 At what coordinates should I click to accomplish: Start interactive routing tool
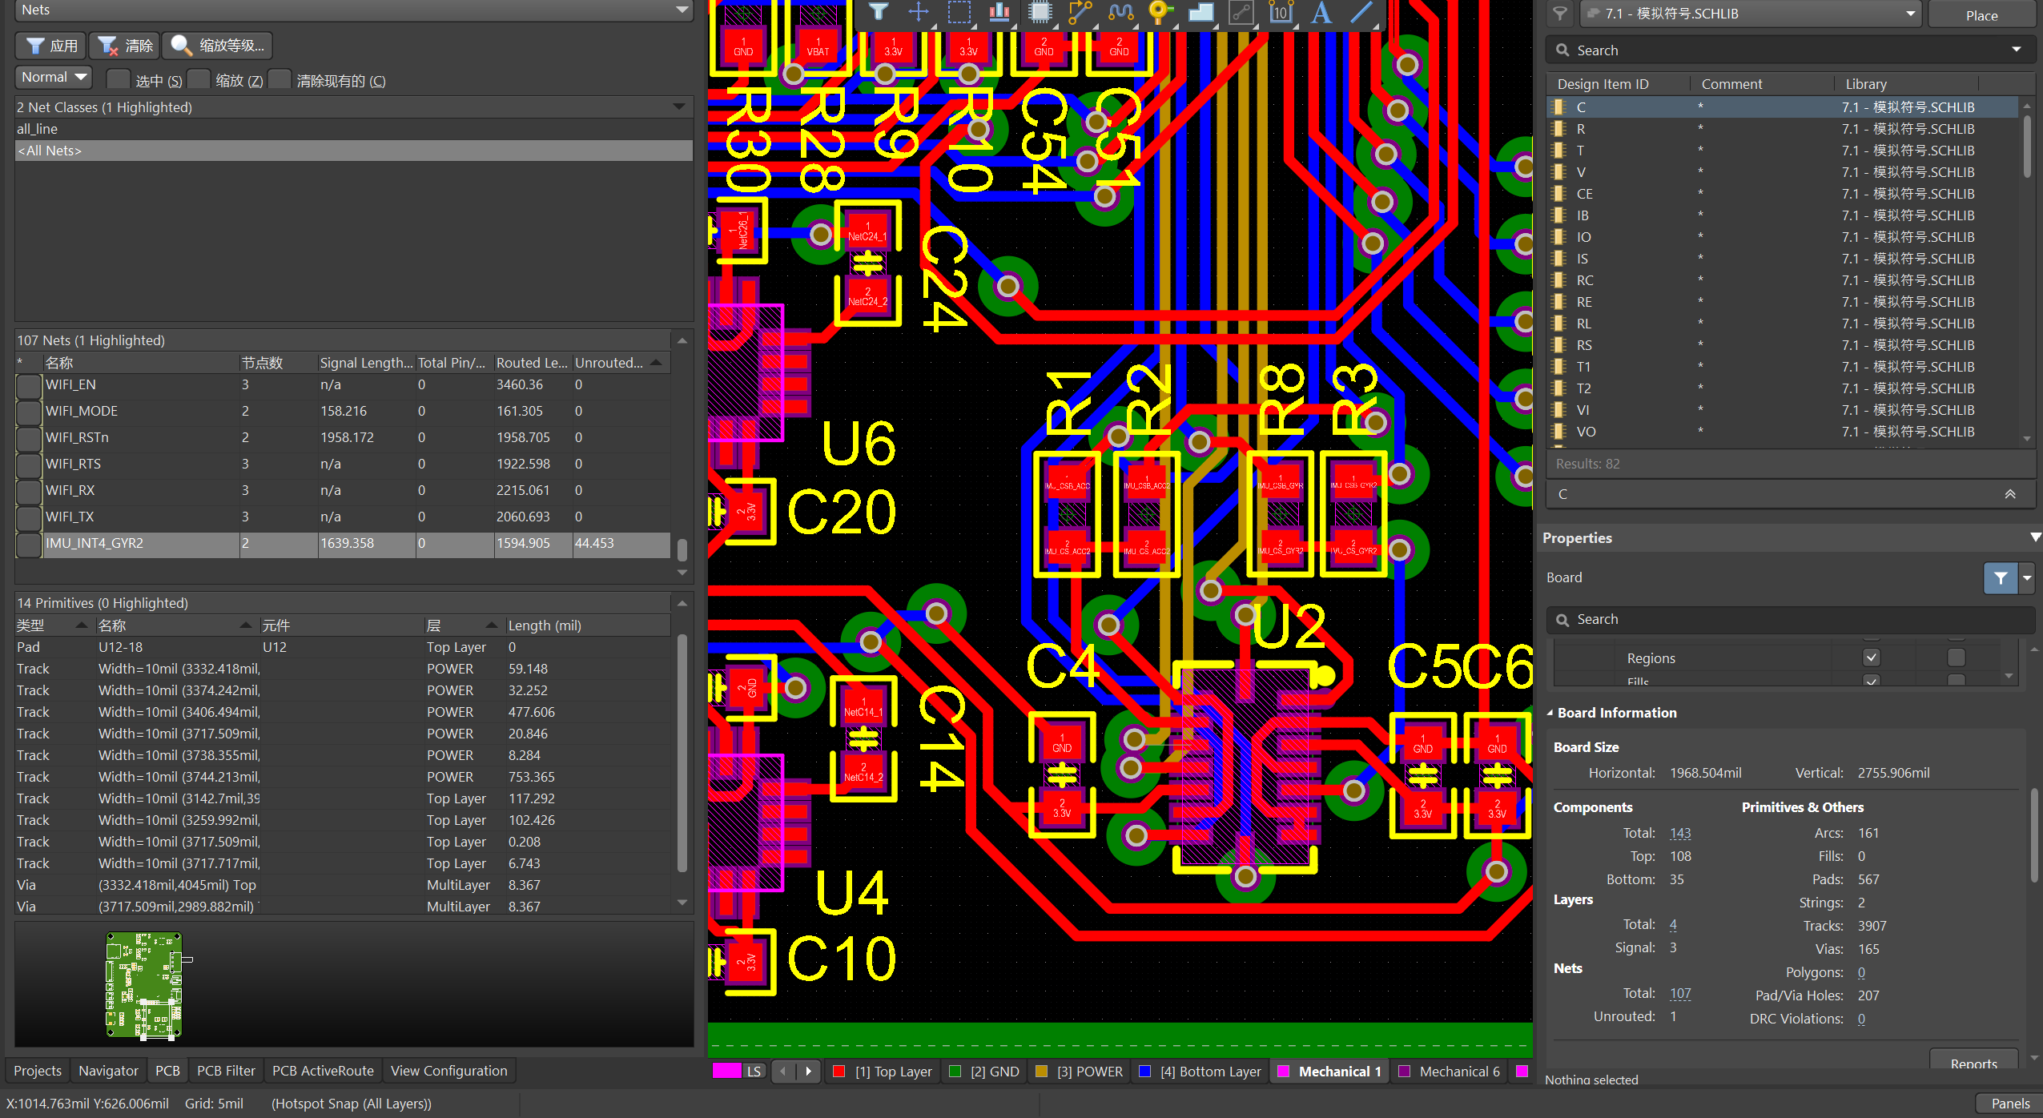1080,11
